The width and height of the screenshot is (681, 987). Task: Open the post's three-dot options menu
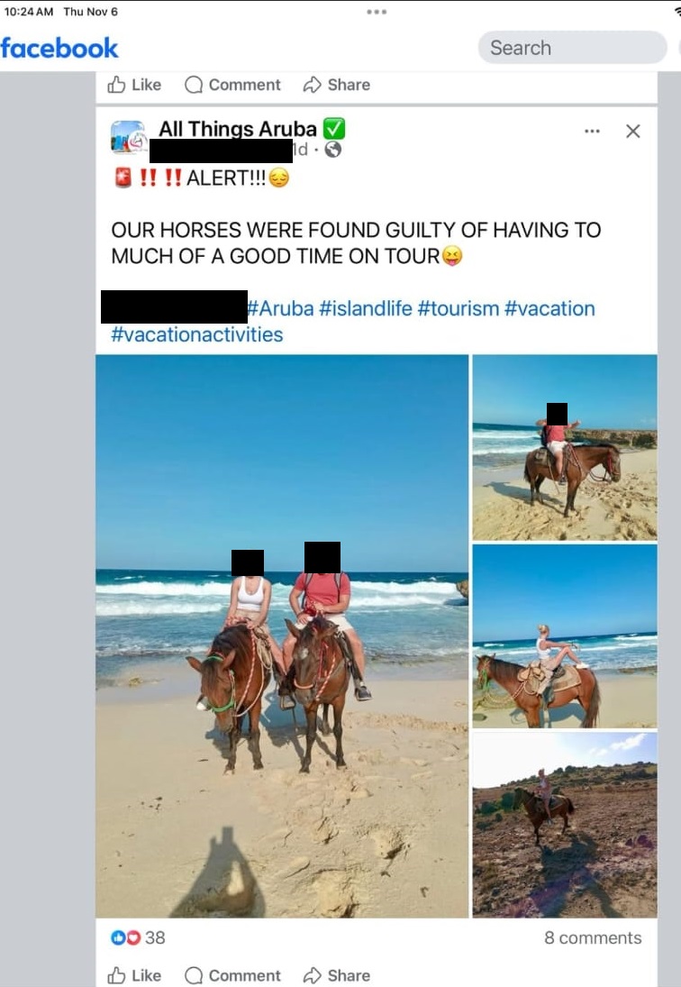coord(592,131)
